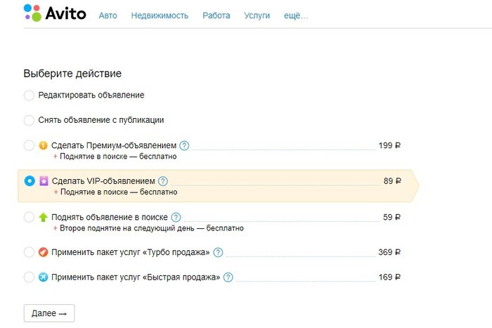Open help for raising the listing in search
Image resolution: width=492 pixels, height=328 pixels.
(176, 217)
